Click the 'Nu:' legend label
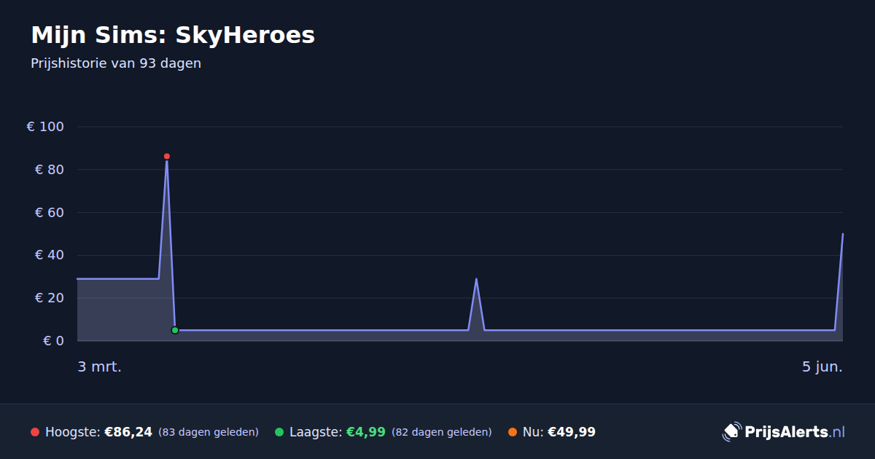The image size is (875, 459). [x=533, y=432]
